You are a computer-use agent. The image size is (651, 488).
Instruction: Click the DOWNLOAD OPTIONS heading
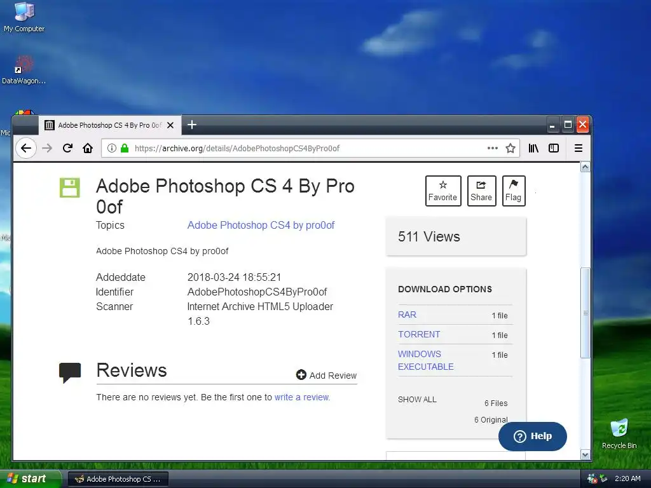click(x=444, y=289)
